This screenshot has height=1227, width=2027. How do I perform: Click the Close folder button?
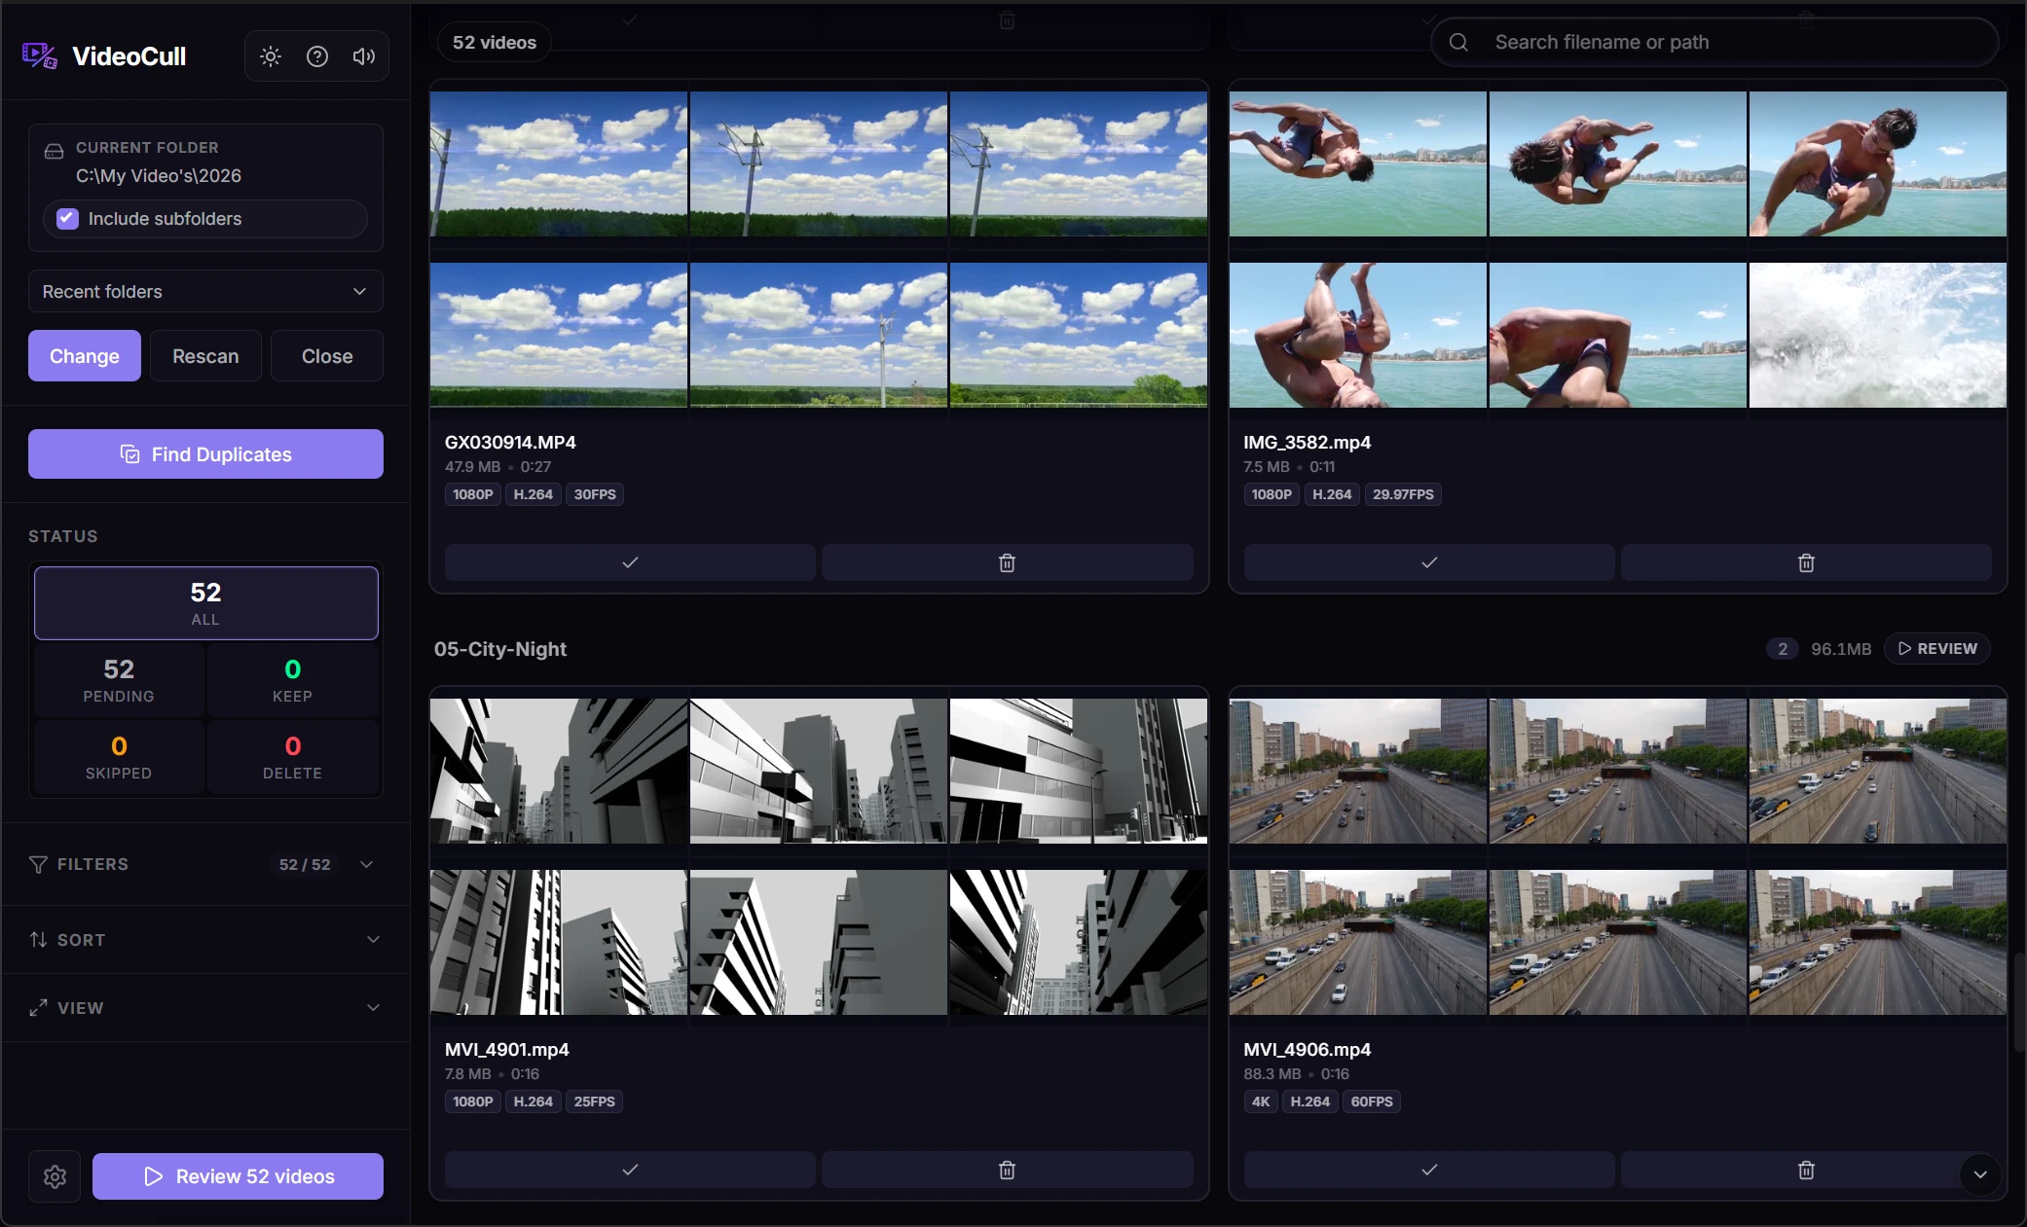327,356
